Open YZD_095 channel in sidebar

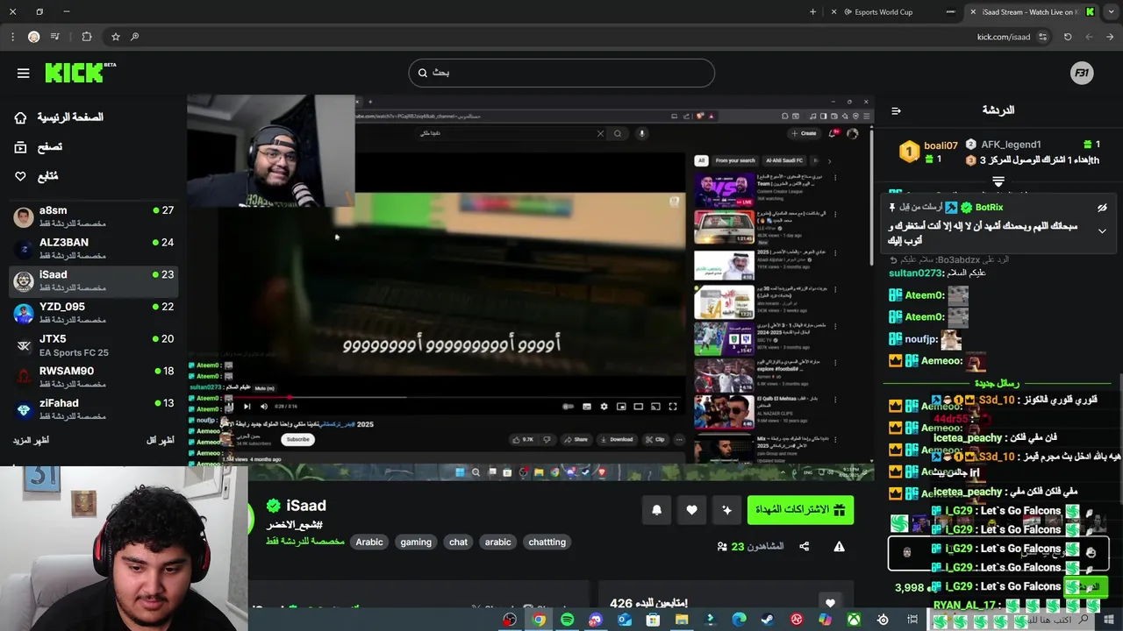point(94,313)
